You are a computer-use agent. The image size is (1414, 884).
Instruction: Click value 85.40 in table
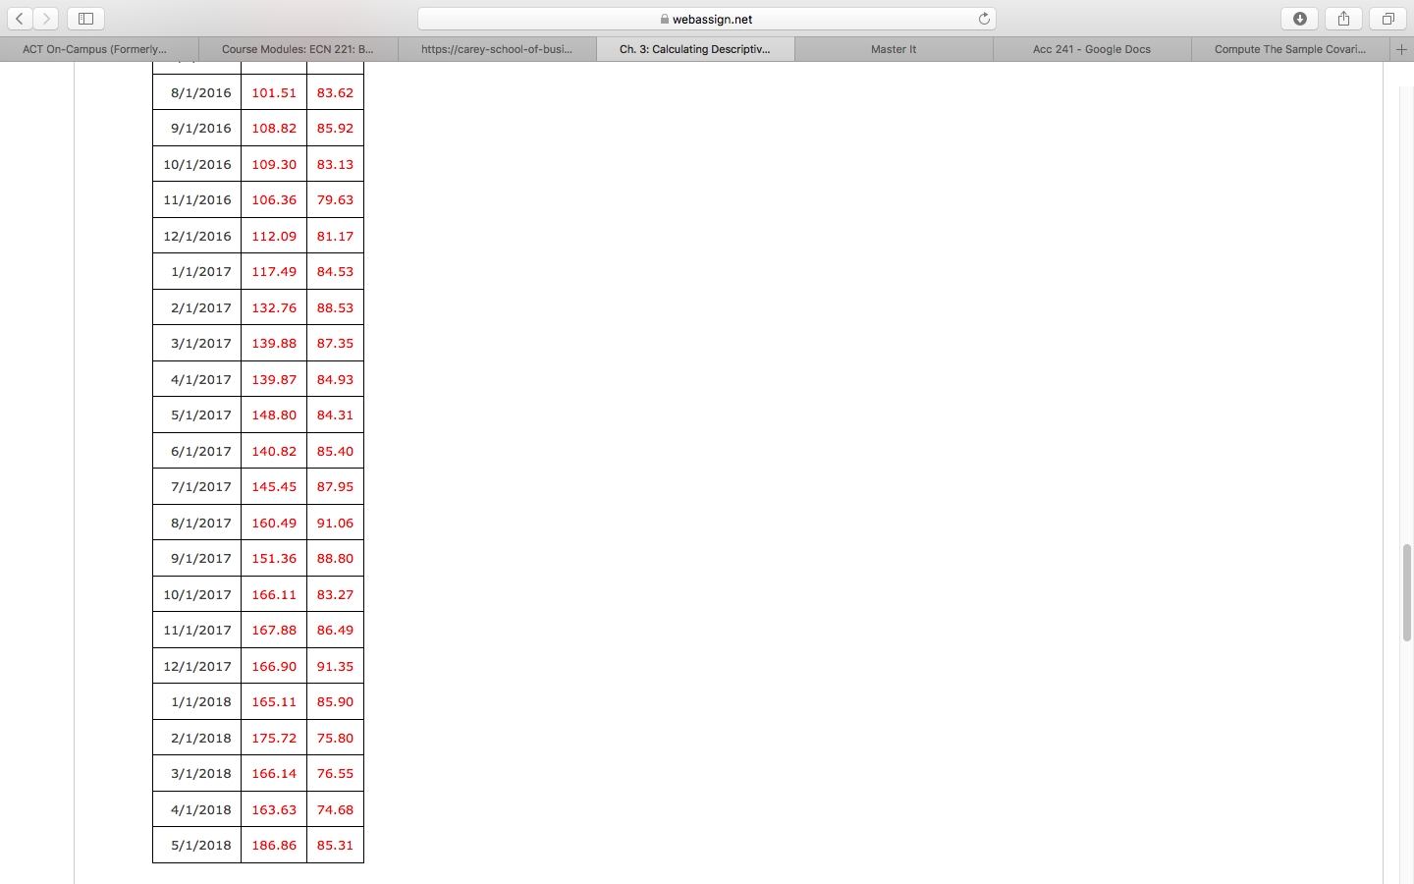click(x=335, y=451)
